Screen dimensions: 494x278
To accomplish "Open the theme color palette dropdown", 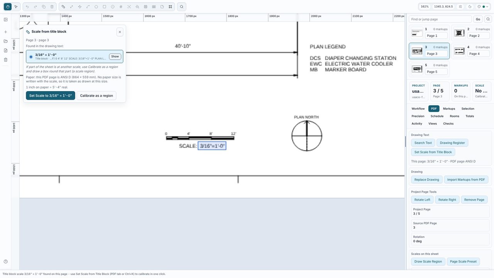I will click(x=483, y=7).
